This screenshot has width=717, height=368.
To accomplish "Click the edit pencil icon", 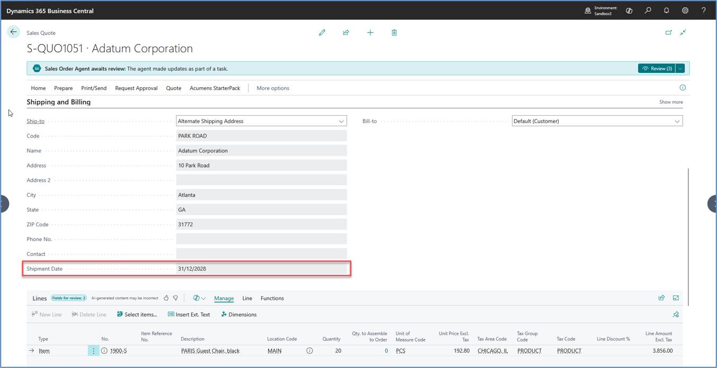I will click(x=322, y=33).
